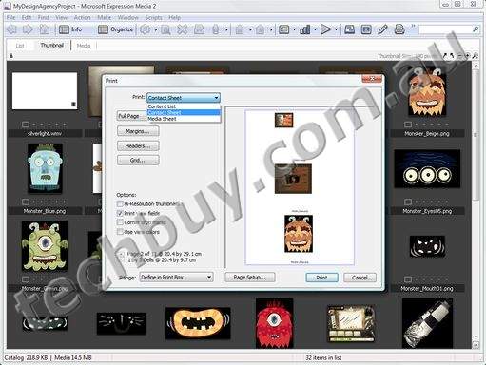The height and width of the screenshot is (365, 486).
Task: Click the pencil edit toolbar icon
Action: (382, 29)
